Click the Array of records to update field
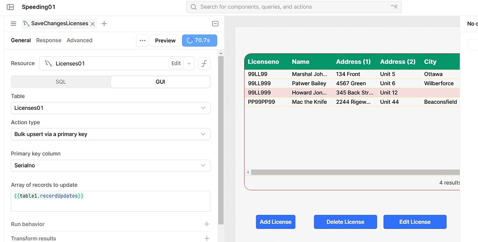The image size is (478, 242). click(x=110, y=201)
